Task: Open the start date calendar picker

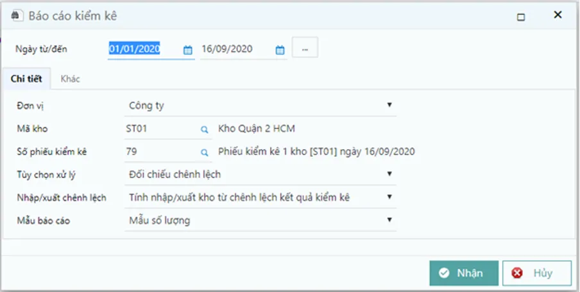Action: tap(188, 50)
